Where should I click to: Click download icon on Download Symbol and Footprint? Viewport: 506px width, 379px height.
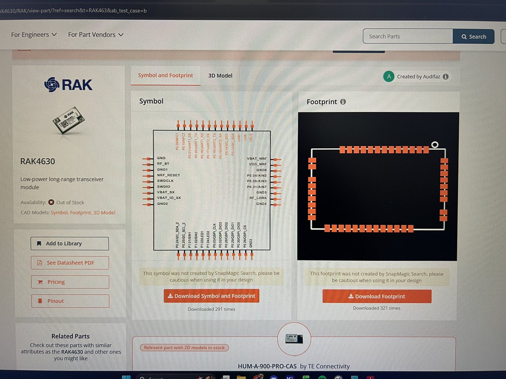click(x=170, y=296)
